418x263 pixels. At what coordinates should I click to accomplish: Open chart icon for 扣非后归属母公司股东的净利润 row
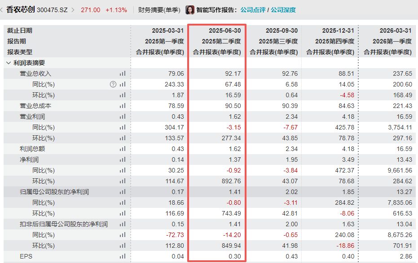123,224
